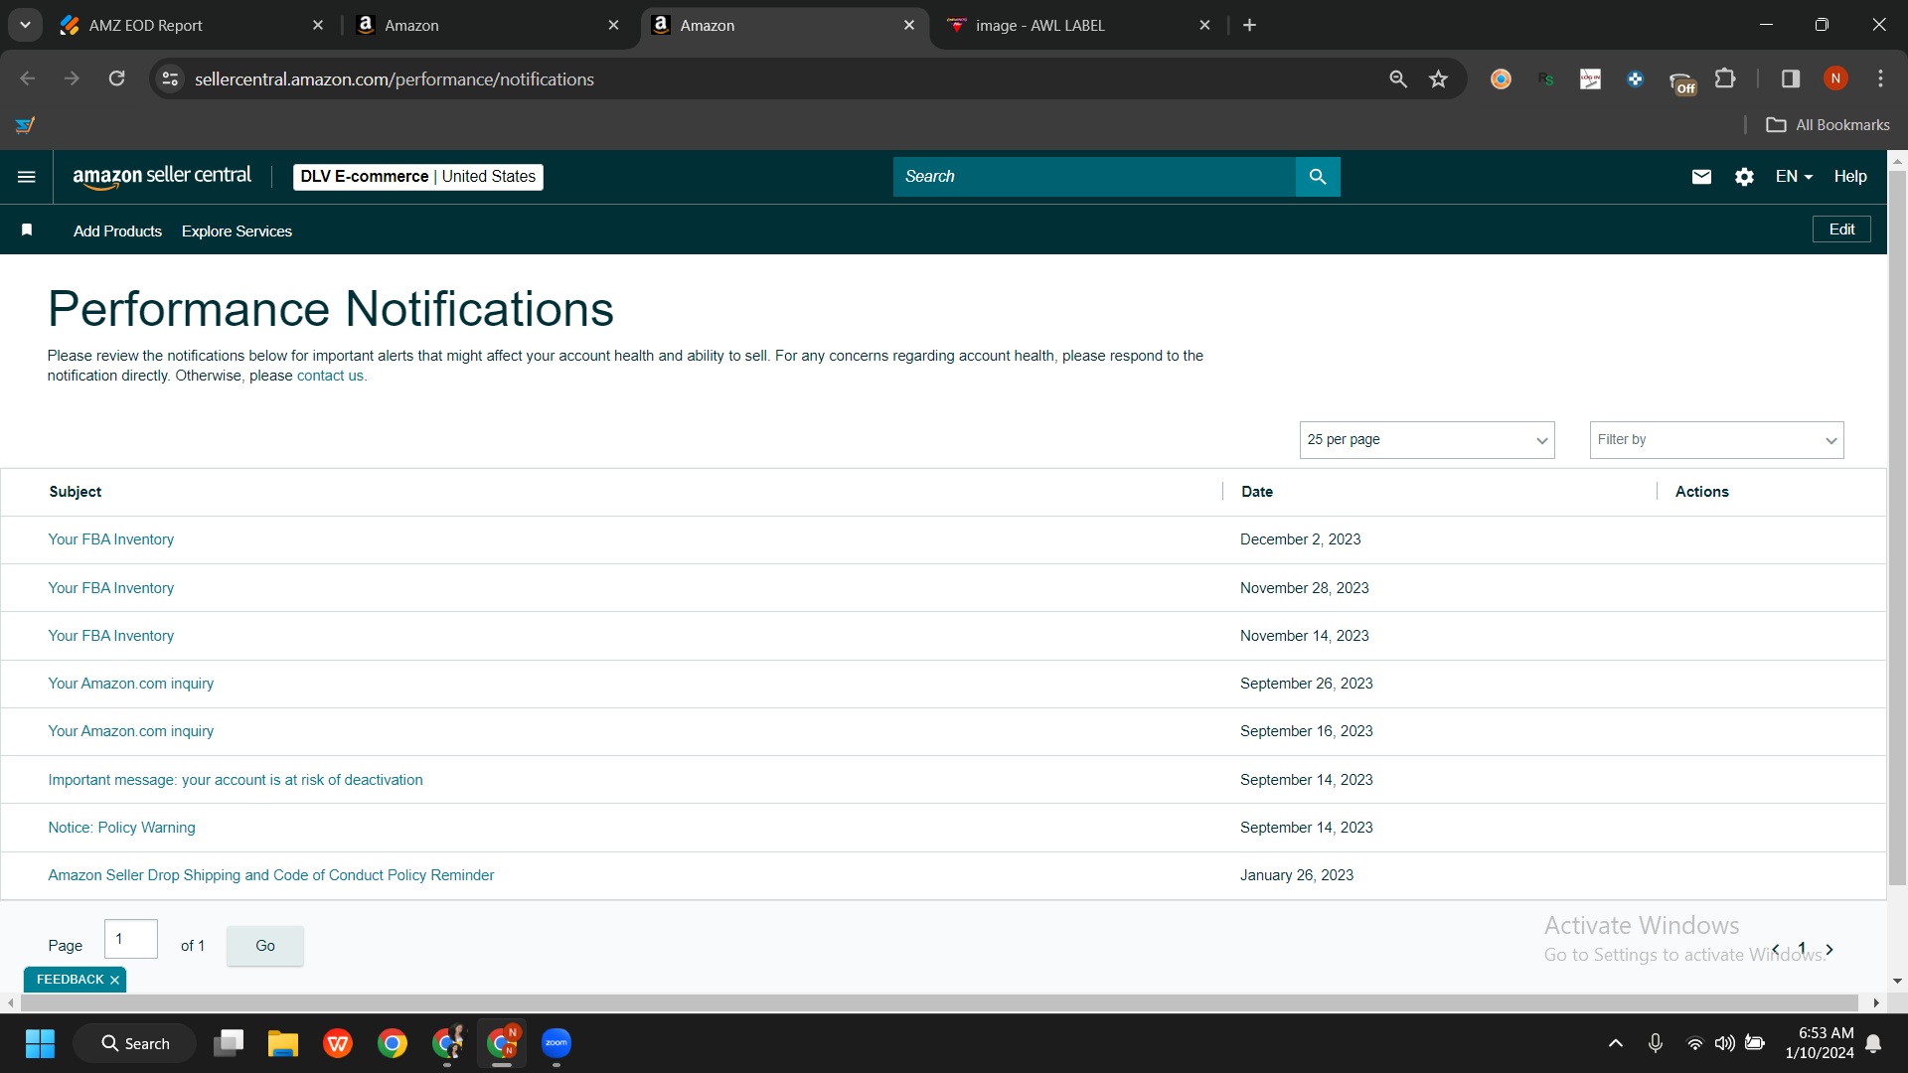1908x1073 pixels.
Task: Open the Seller Central settings gear
Action: (x=1744, y=177)
